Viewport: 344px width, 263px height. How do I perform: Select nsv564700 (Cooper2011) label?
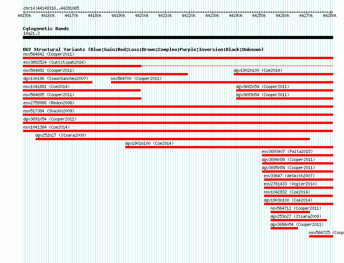[136, 78]
